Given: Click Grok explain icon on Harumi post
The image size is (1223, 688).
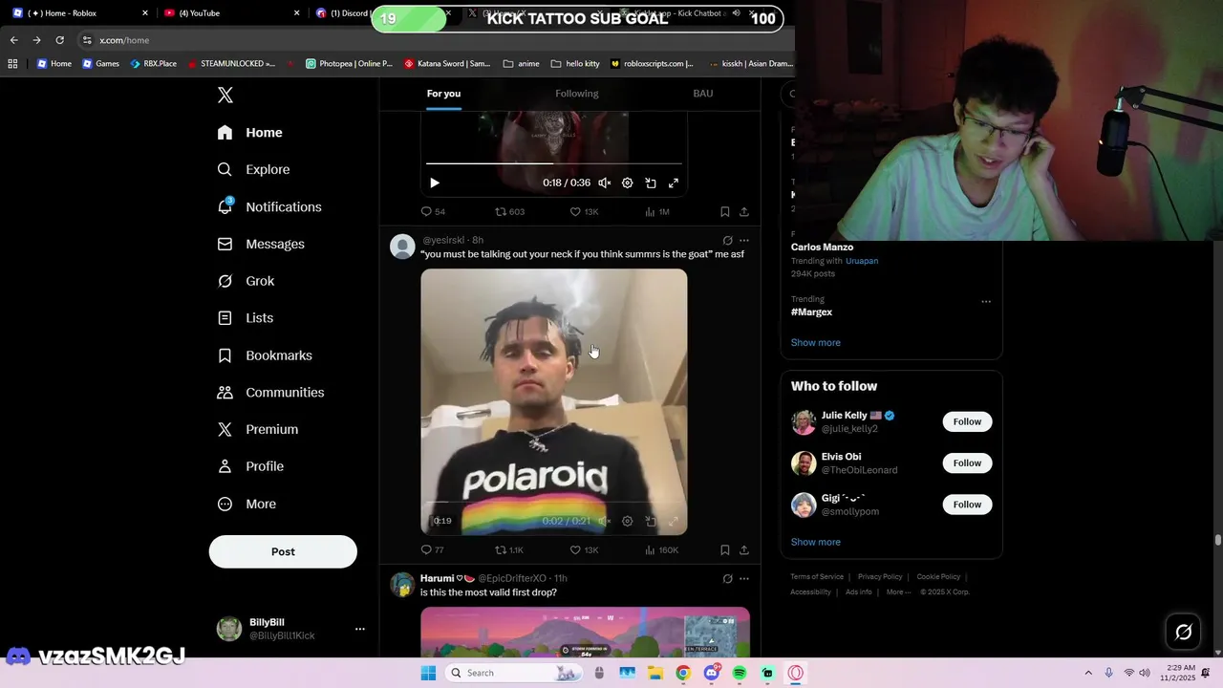Looking at the screenshot, I should coord(727,578).
